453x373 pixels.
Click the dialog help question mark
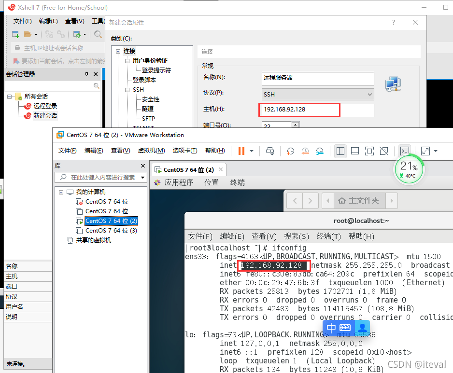coord(394,22)
